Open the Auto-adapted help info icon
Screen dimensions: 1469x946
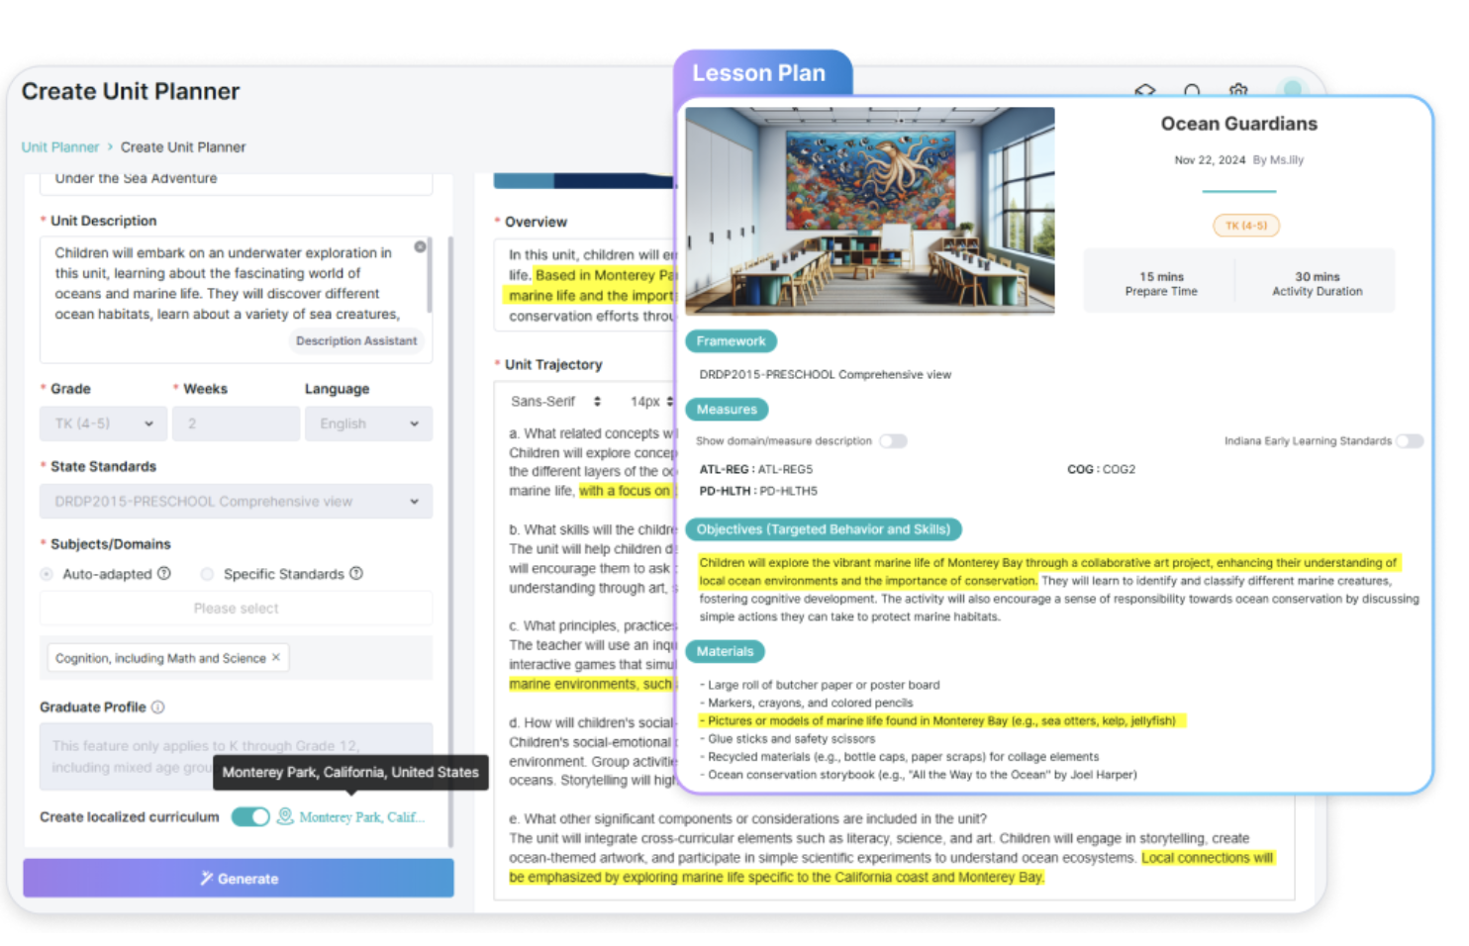pos(164,573)
